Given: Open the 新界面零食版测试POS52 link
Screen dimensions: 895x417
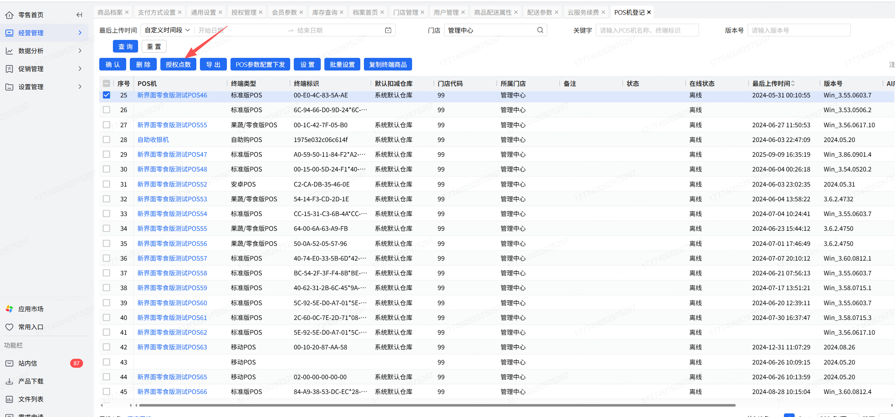Looking at the screenshot, I should click(x=172, y=184).
